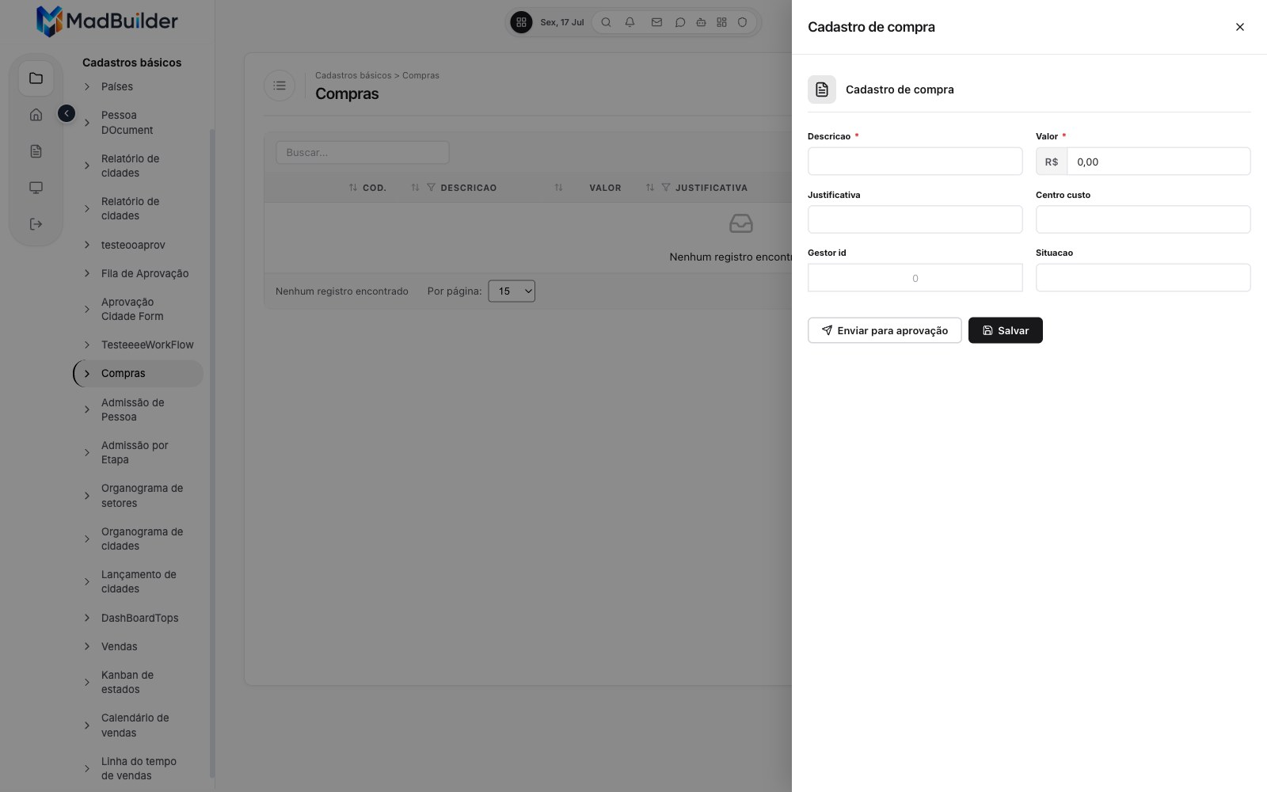Open Admissão por Etapa menu item
The height and width of the screenshot is (792, 1267).
[x=139, y=452]
